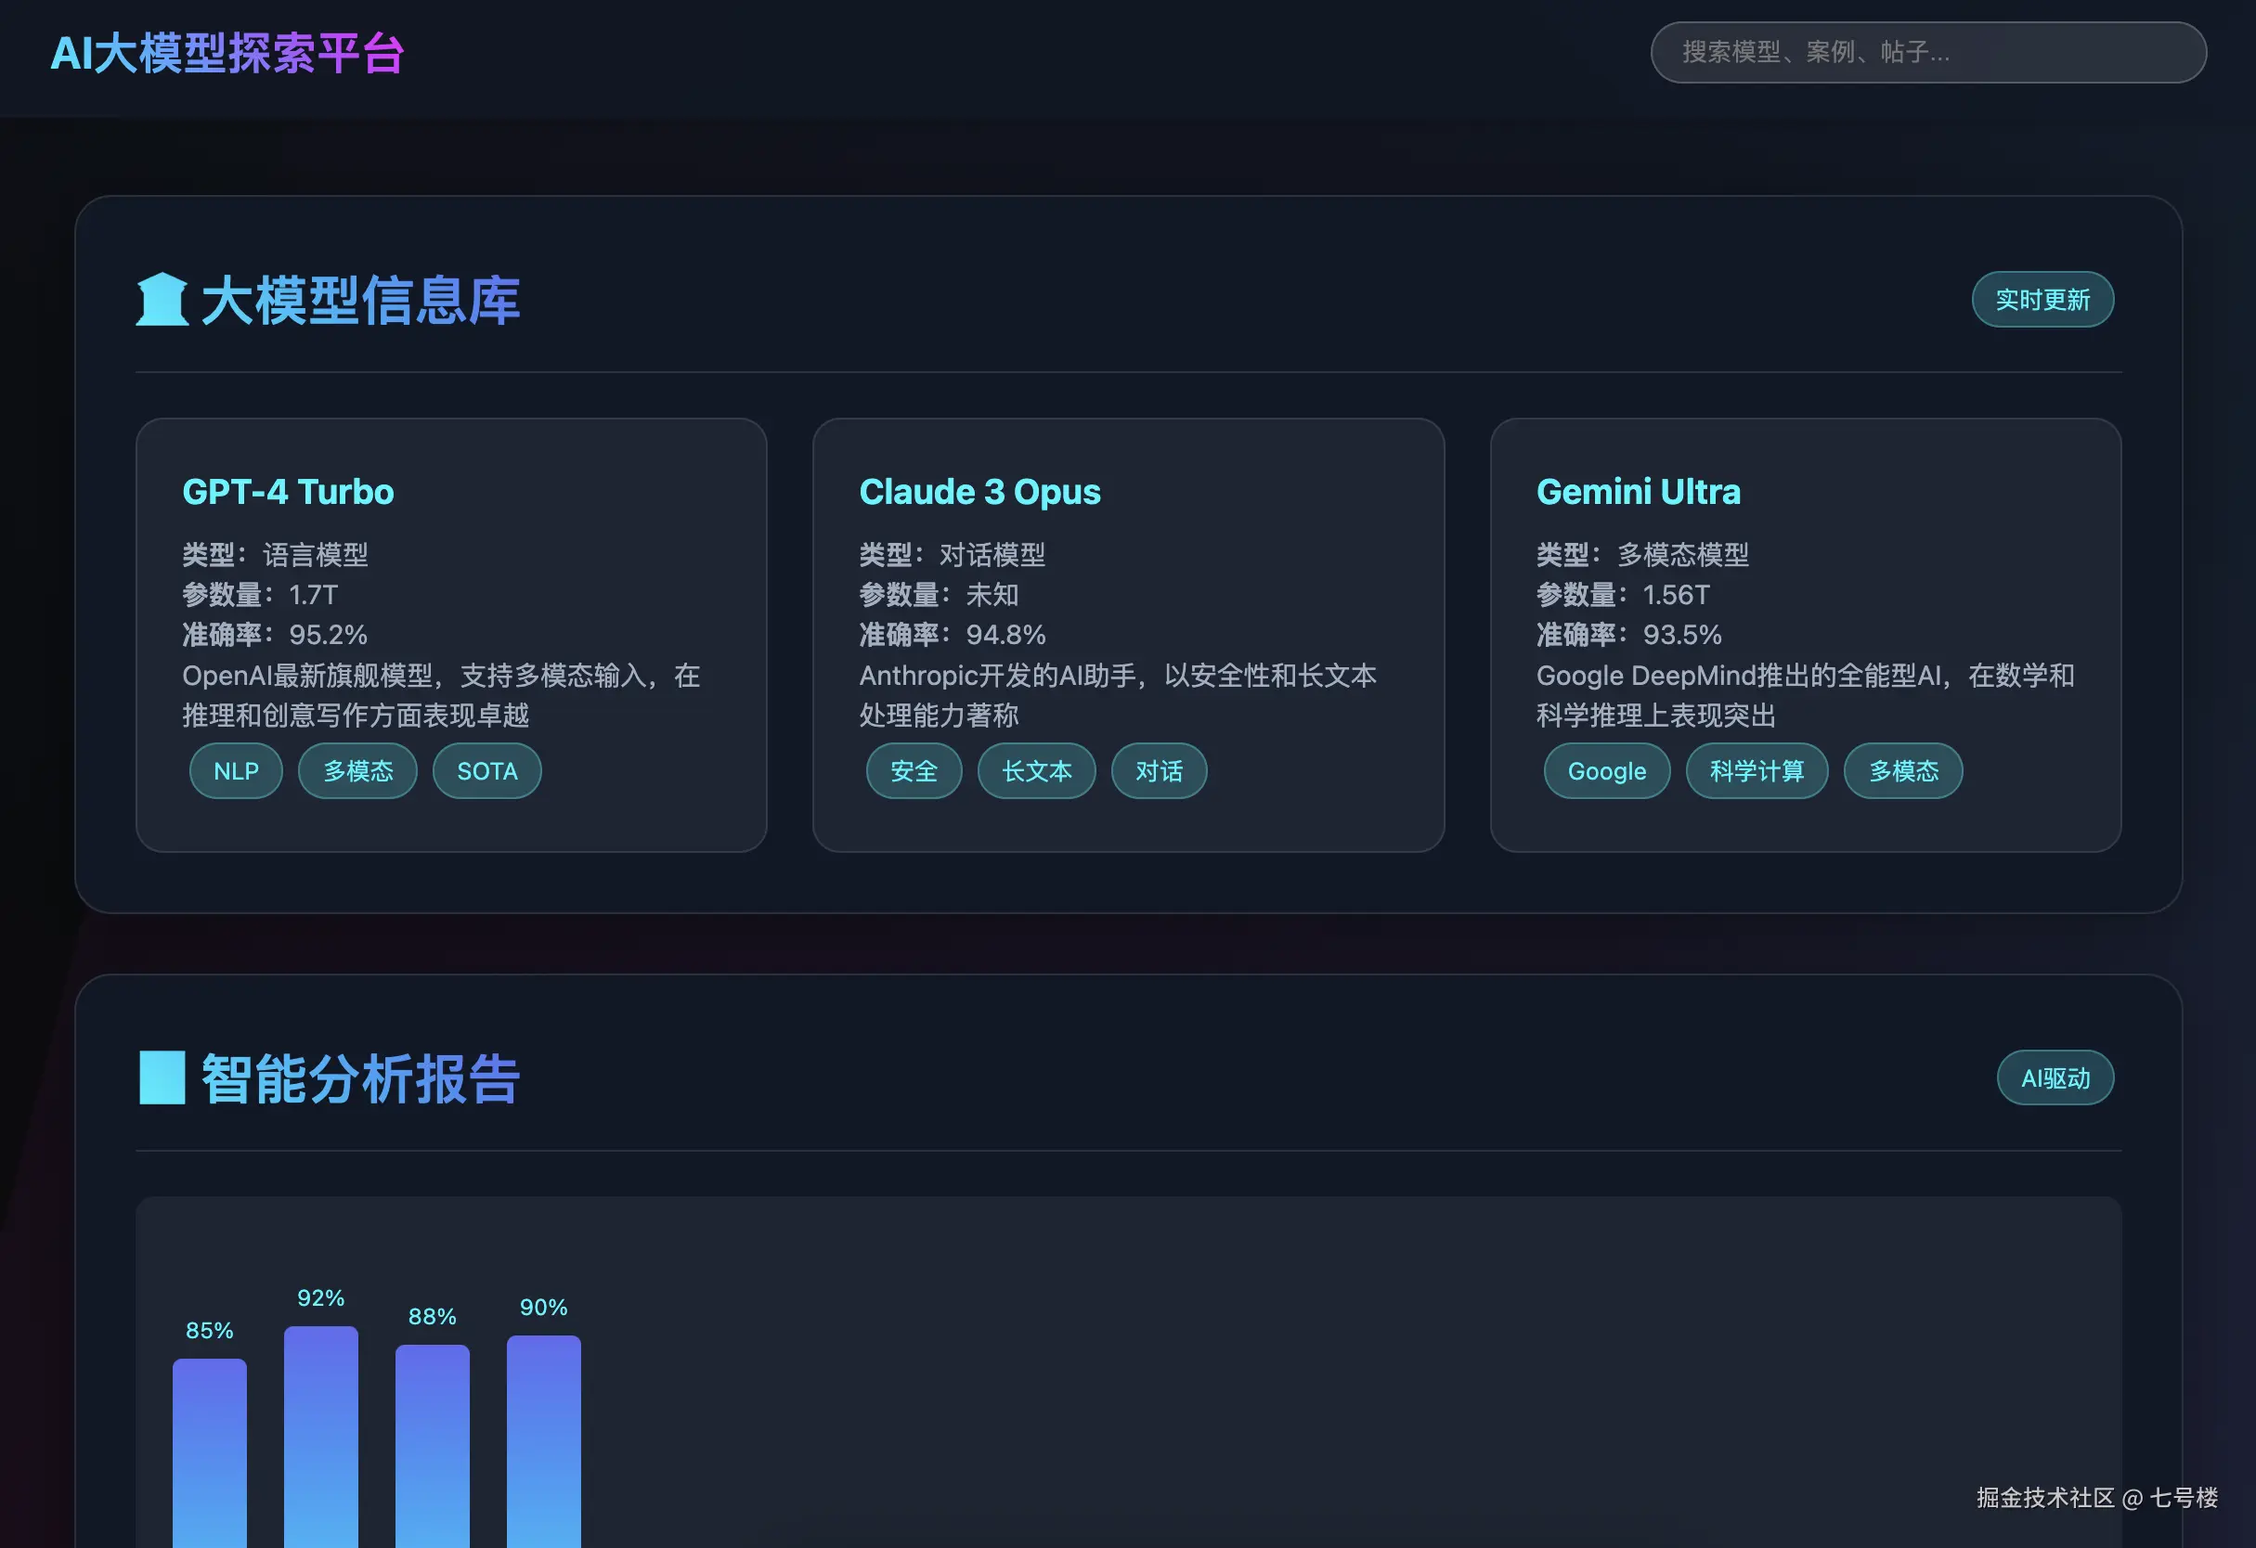
Task: Click the AI驱动 badge
Action: point(2055,1078)
